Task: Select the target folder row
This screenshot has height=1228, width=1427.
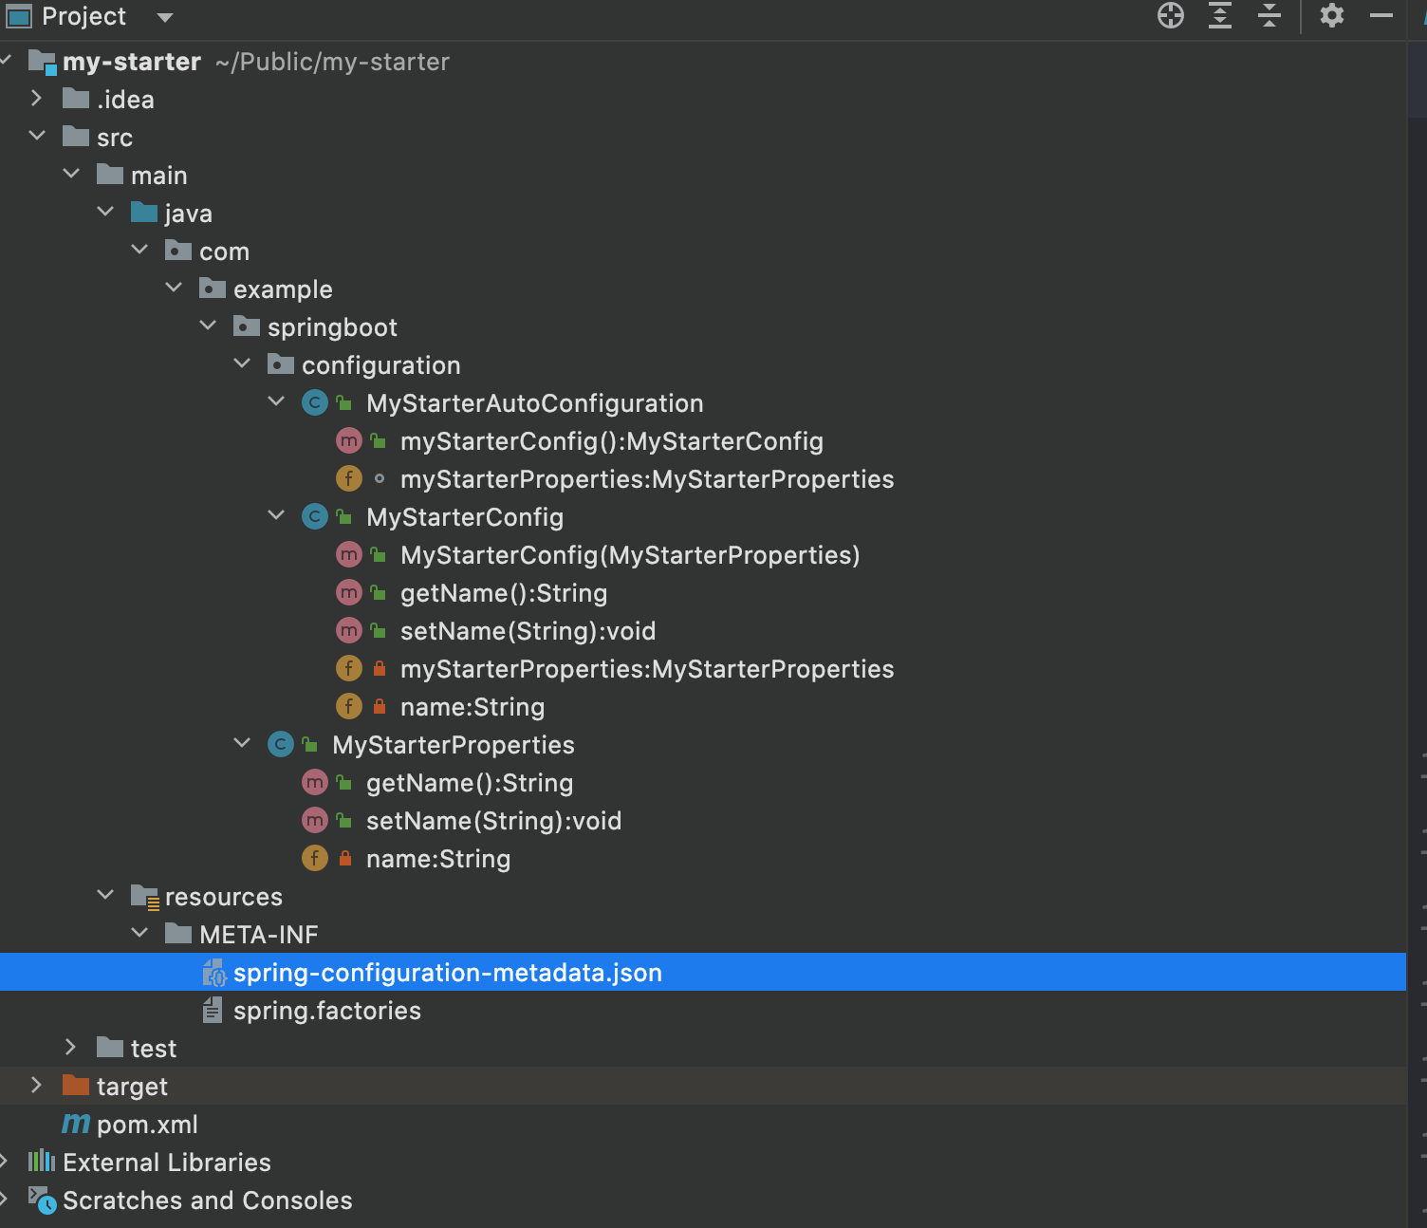Action: 703,1086
